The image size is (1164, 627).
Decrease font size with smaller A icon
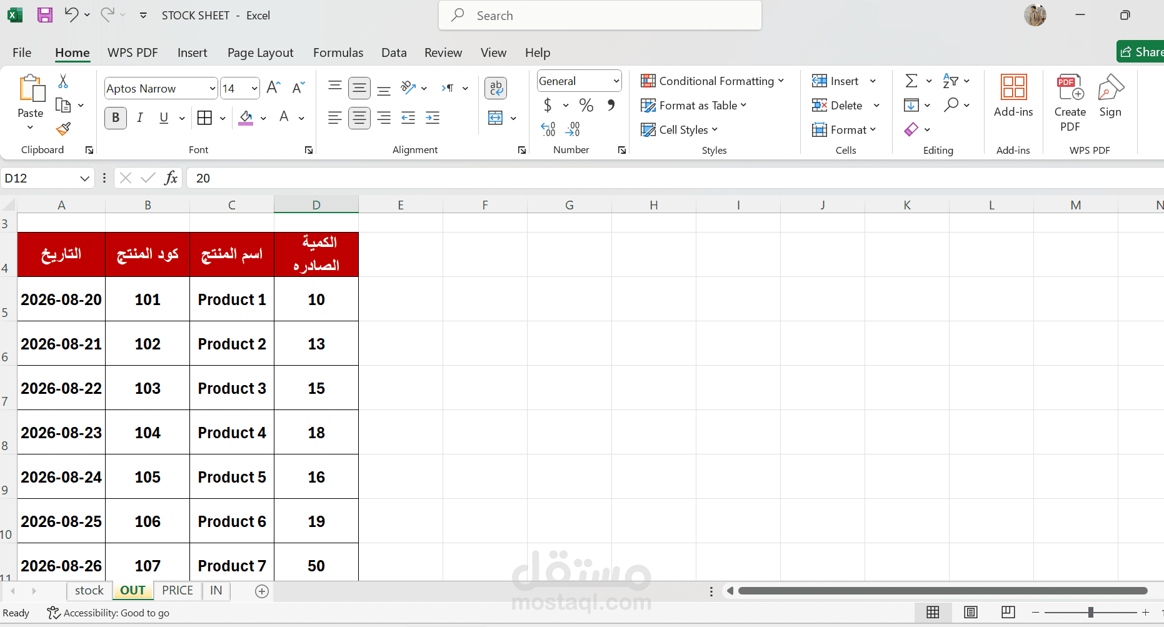(x=298, y=88)
